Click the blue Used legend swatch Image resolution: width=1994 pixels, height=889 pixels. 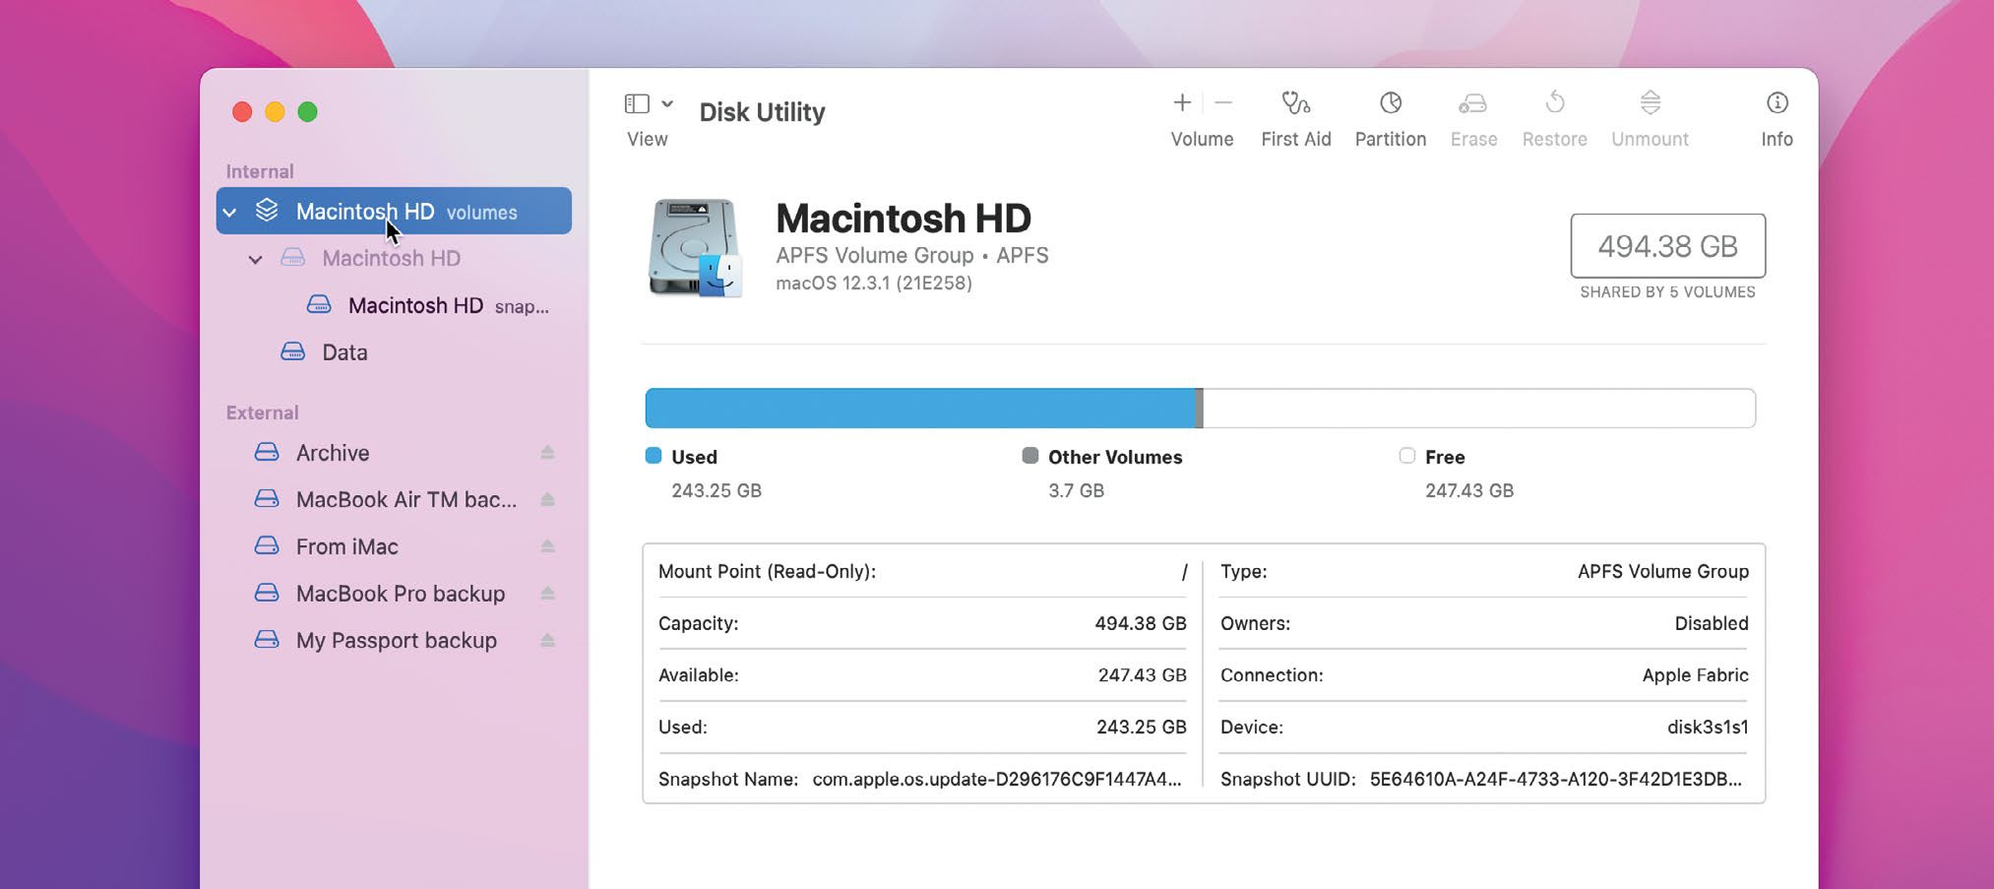pyautogui.click(x=654, y=456)
